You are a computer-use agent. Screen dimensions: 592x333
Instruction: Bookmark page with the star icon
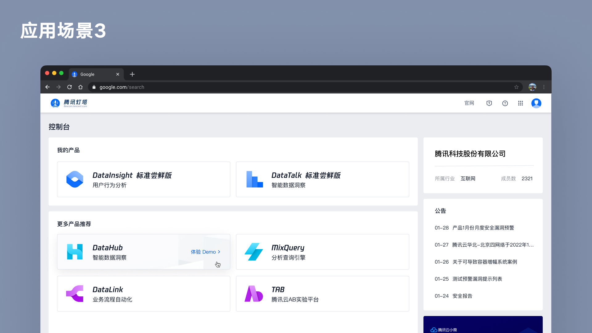tap(516, 87)
